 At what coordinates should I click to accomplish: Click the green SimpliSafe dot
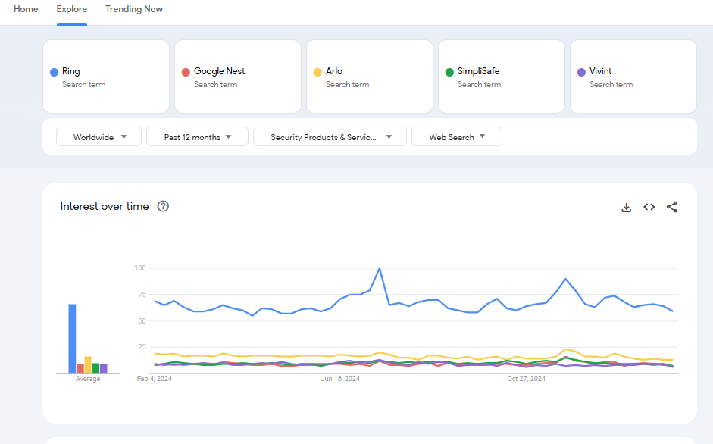(x=449, y=72)
